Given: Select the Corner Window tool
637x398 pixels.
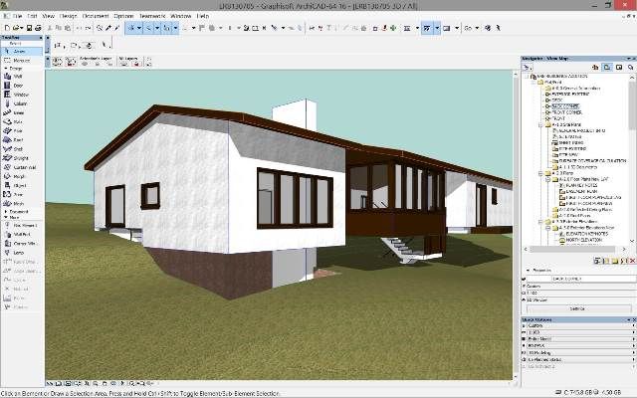Looking at the screenshot, I should (21, 244).
